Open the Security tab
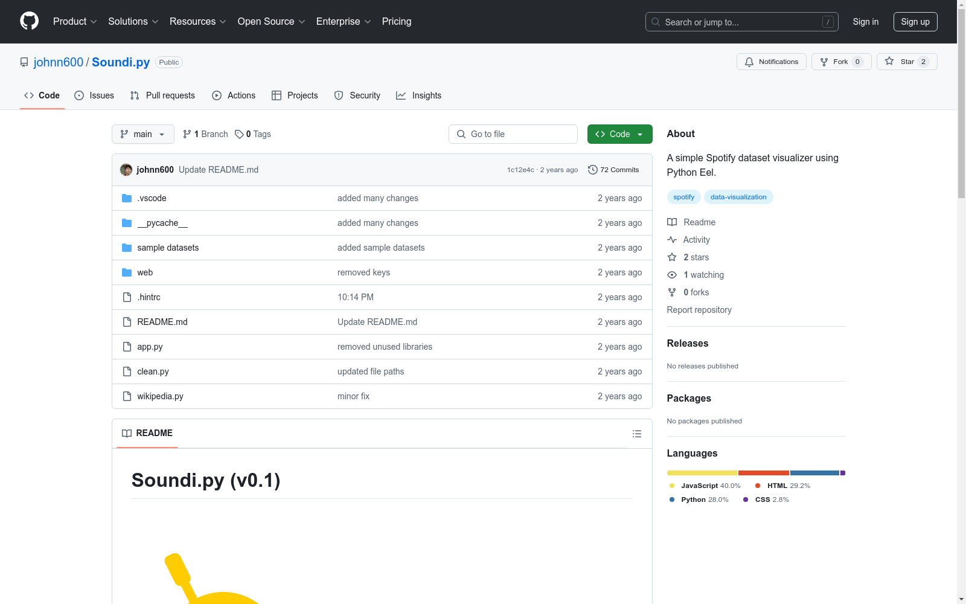Viewport: 966px width, 604px height. pos(357,95)
